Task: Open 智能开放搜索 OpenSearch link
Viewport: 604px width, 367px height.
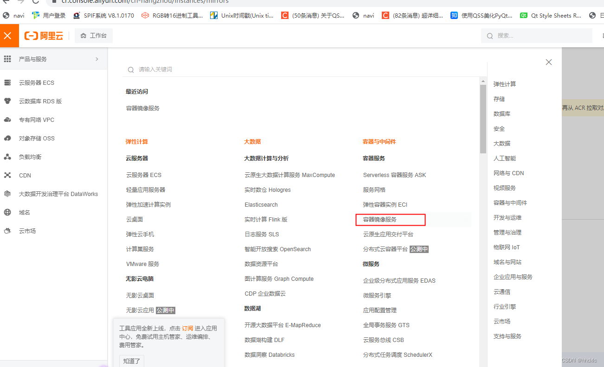Action: pos(278,249)
